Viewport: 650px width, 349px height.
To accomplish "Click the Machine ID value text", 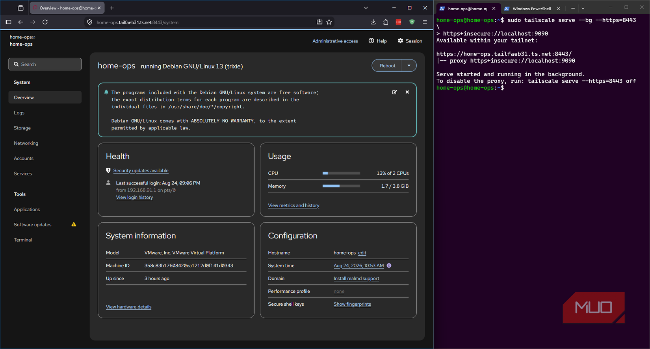I will click(x=189, y=266).
